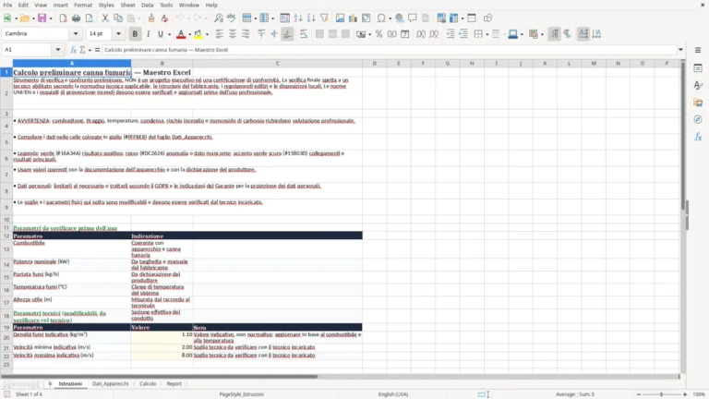Open the highlighting color dropdown arrow
Image resolution: width=709 pixels, height=399 pixels.
[x=207, y=34]
